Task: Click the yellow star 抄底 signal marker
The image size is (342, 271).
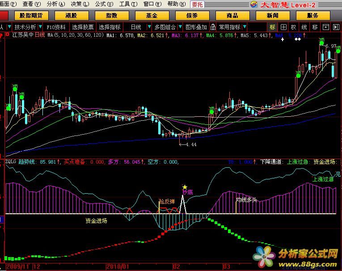Action: click(x=185, y=187)
